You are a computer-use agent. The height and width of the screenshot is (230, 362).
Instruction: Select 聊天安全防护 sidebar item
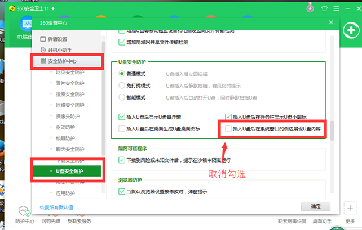pyautogui.click(x=70, y=149)
